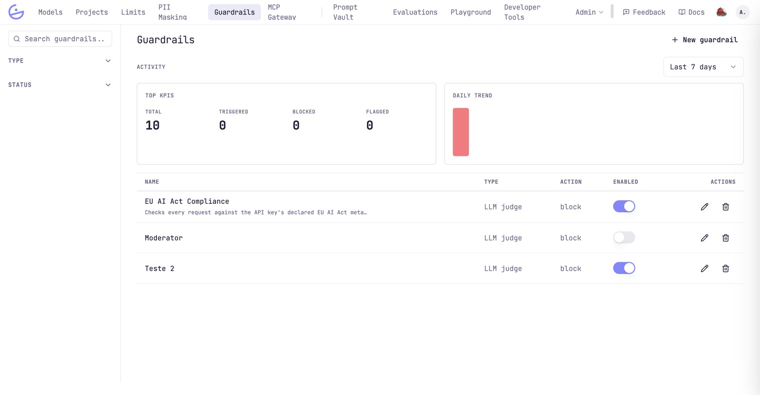The image size is (760, 395).
Task: Open the user avatar menu
Action: click(742, 12)
